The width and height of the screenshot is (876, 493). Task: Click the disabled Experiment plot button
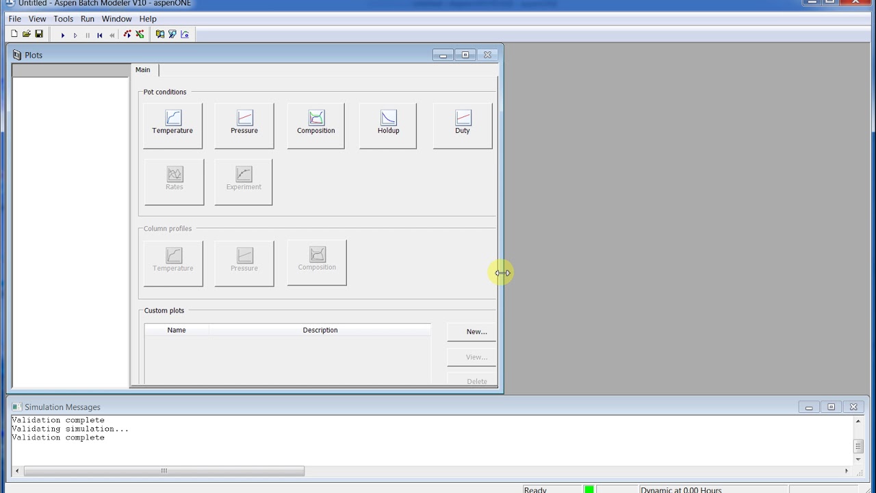[x=244, y=181]
